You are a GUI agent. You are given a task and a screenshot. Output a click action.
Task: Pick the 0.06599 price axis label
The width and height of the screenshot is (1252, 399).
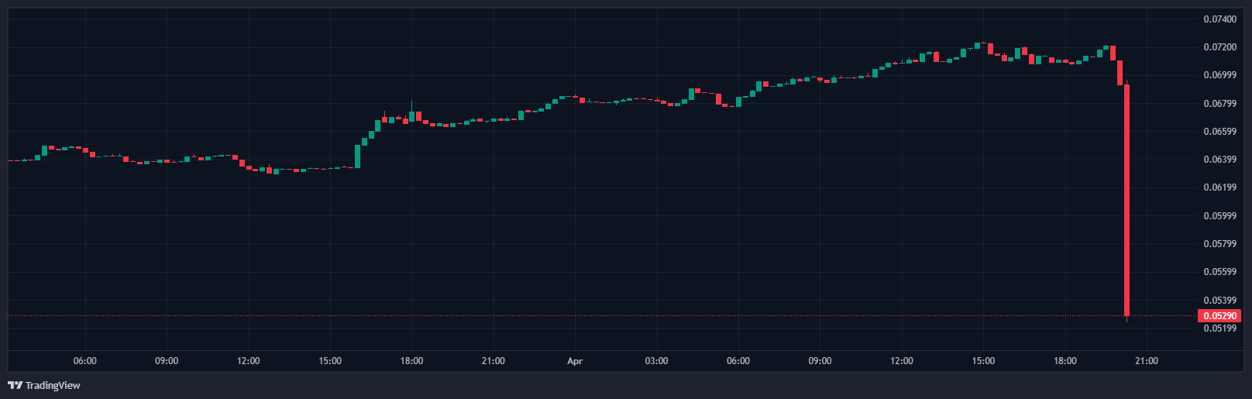(x=1219, y=132)
